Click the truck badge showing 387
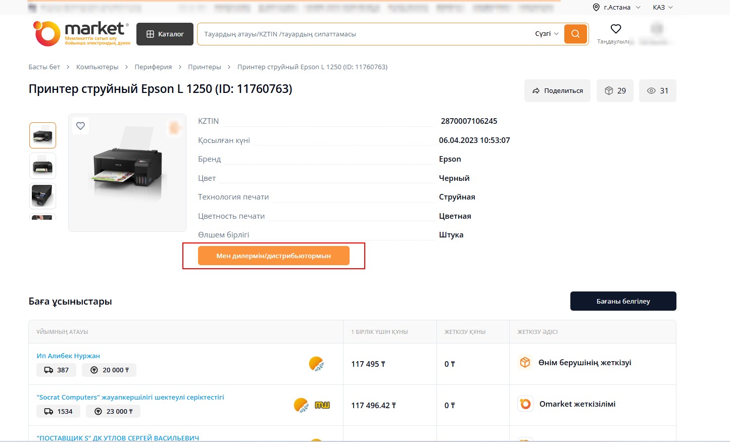 pos(56,370)
